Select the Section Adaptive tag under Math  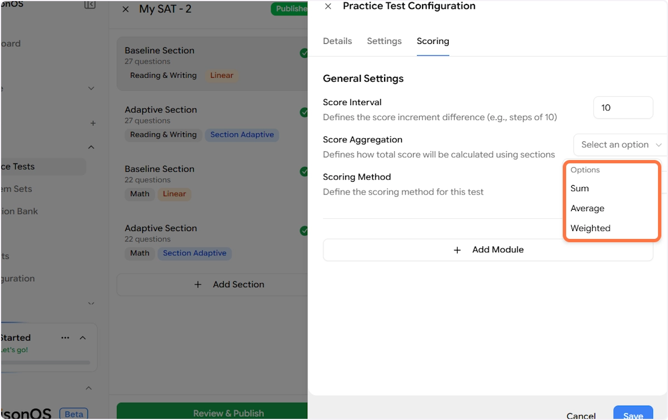pyautogui.click(x=194, y=253)
